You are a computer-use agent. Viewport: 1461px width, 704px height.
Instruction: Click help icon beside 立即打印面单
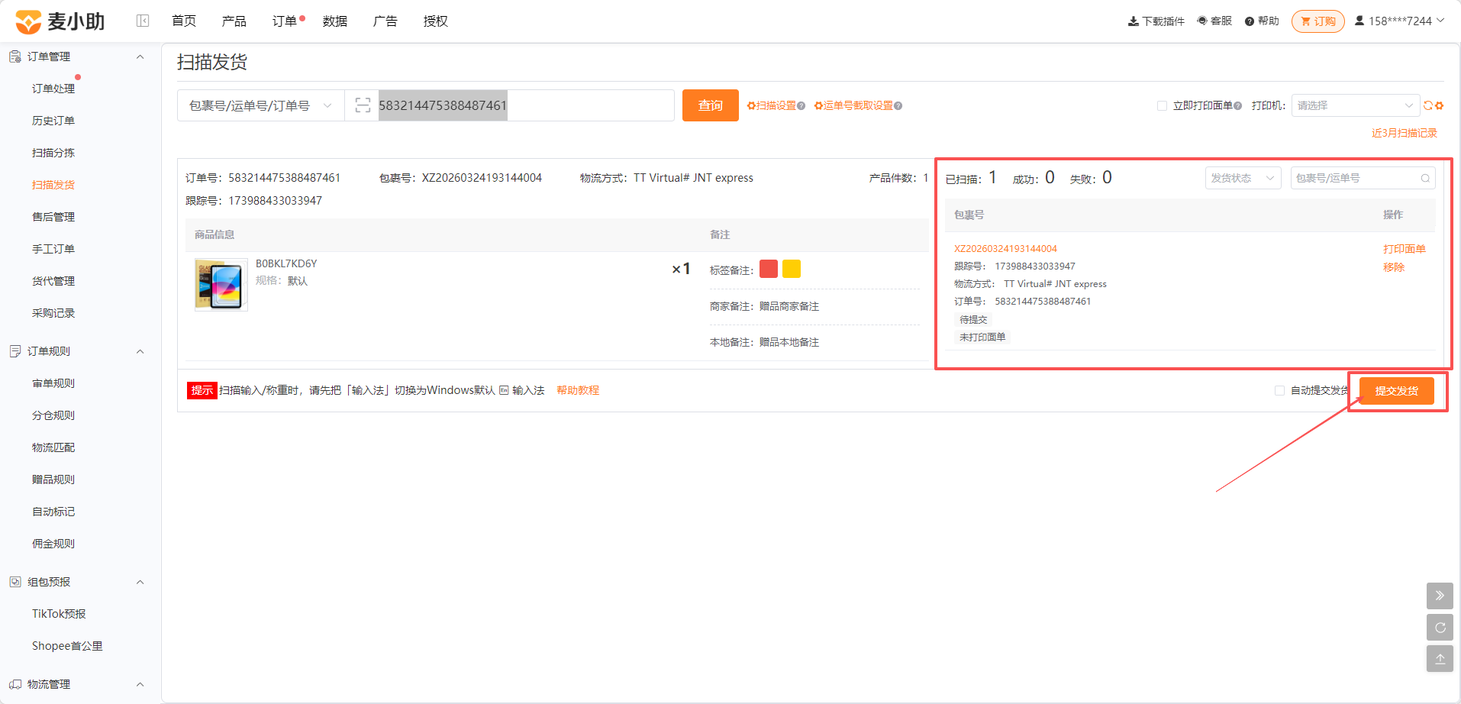pyautogui.click(x=1238, y=105)
